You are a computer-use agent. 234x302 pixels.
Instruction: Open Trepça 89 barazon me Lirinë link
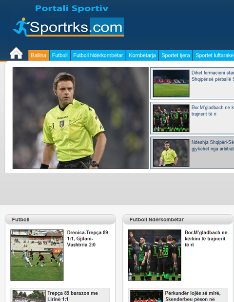coord(73,296)
